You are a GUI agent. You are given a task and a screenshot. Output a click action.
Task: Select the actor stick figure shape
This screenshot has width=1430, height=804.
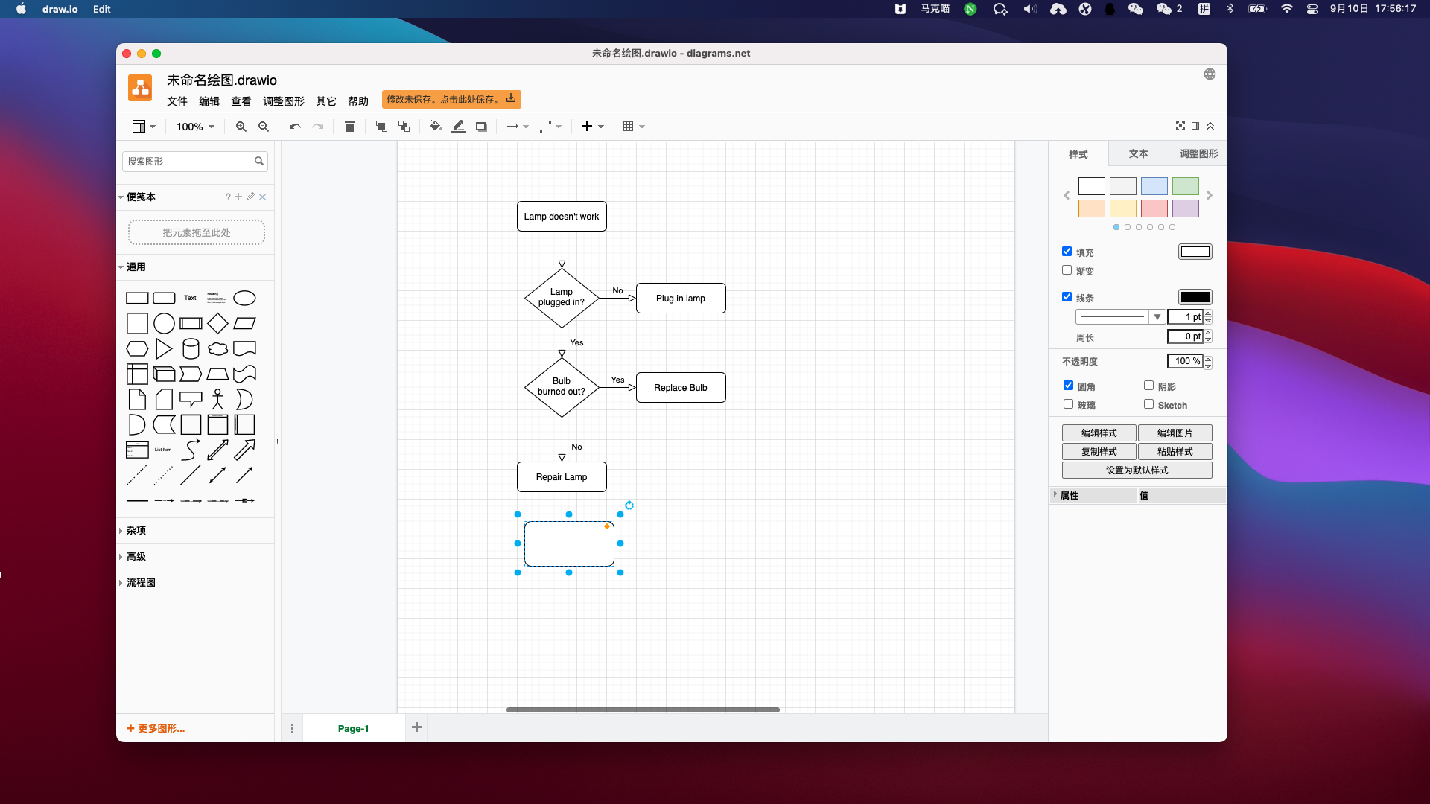point(217,399)
